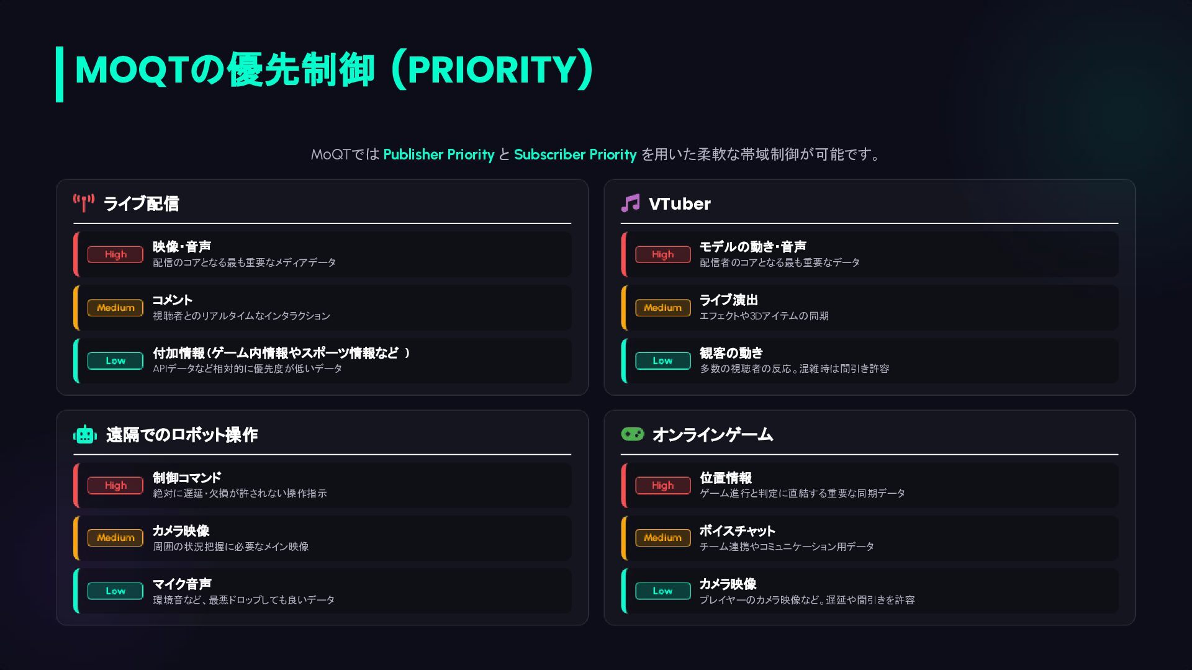Click the VTuber music note icon
This screenshot has height=670, width=1192.
(x=630, y=203)
